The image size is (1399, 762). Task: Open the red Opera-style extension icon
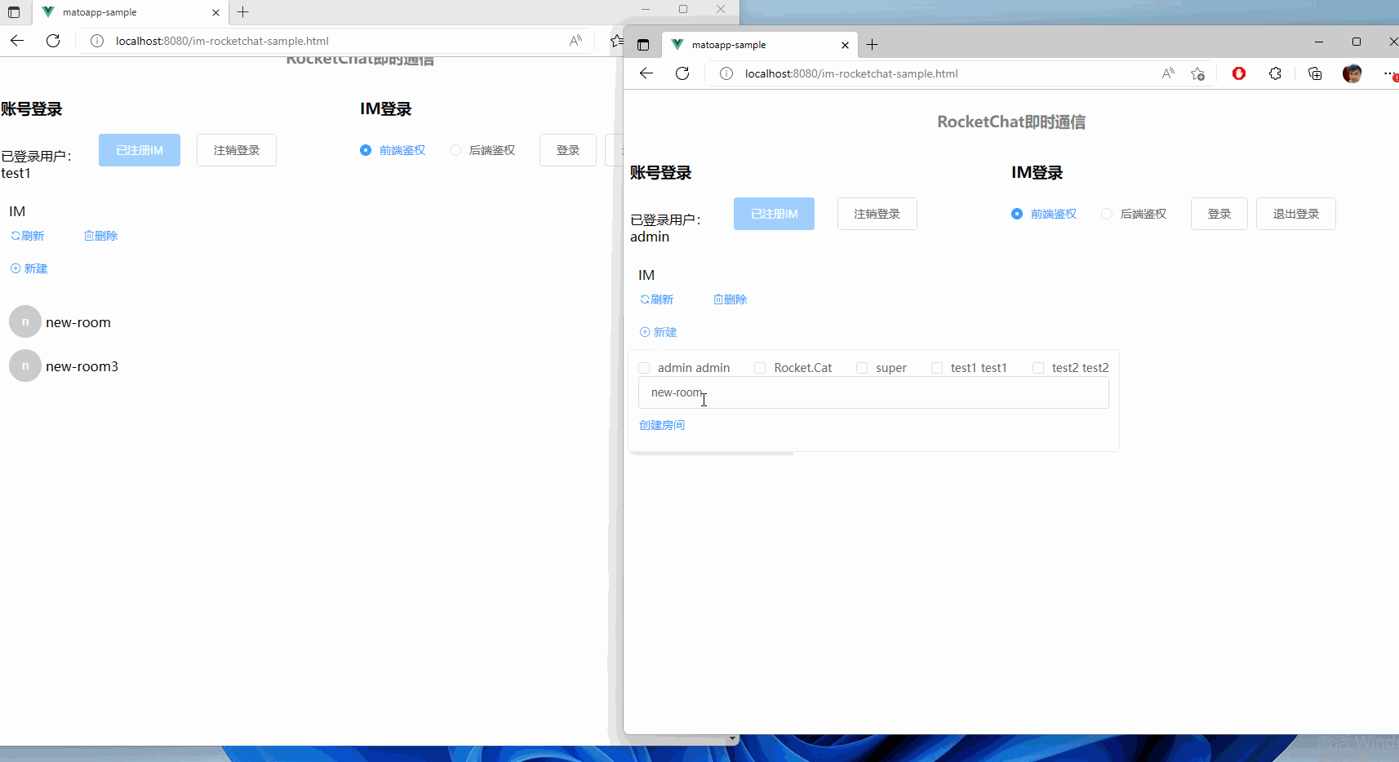click(1239, 73)
